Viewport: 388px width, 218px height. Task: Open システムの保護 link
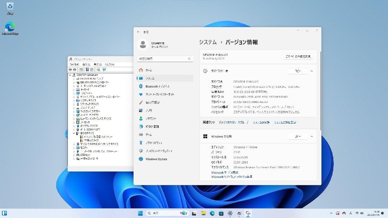(x=261, y=122)
